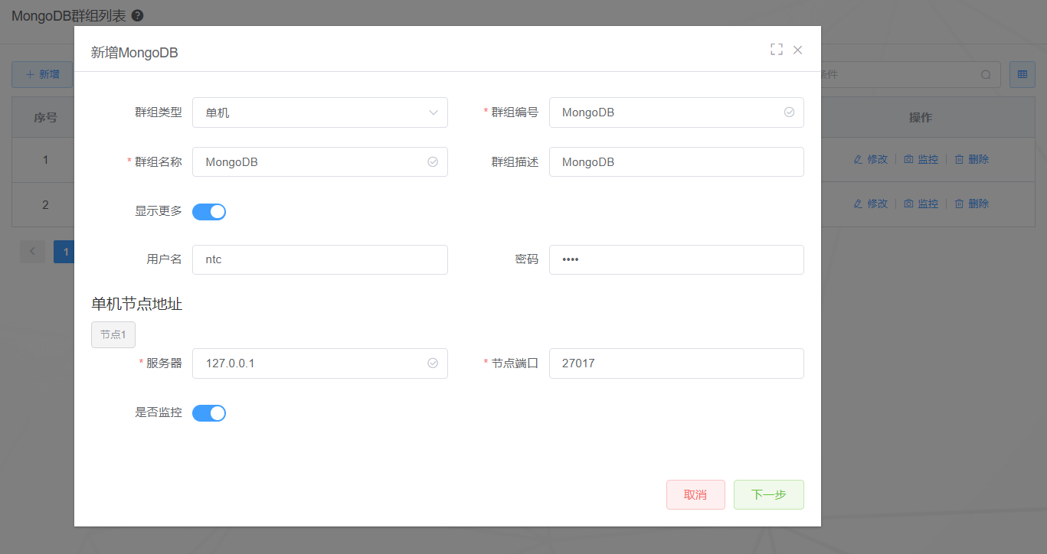This screenshot has width=1047, height=554.
Task: Click the checkmark icon in 服务器 field
Action: (x=433, y=363)
